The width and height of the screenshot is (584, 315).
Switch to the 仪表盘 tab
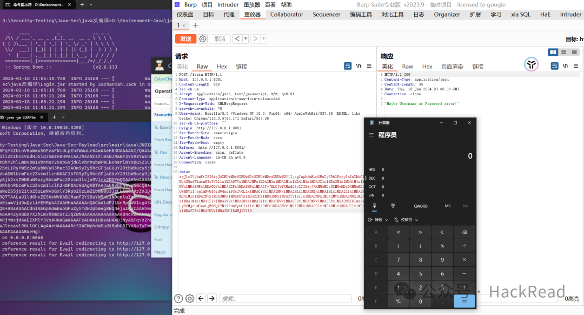coord(185,15)
